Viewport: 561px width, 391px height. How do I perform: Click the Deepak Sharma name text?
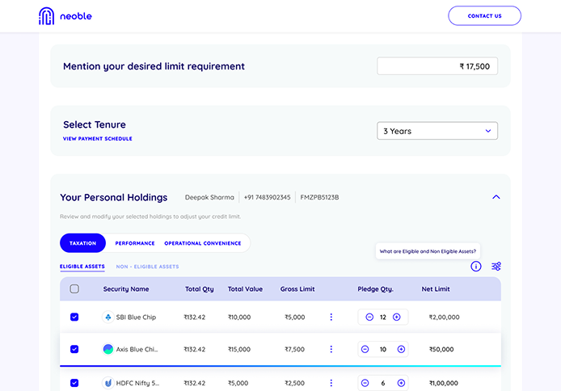click(x=209, y=197)
